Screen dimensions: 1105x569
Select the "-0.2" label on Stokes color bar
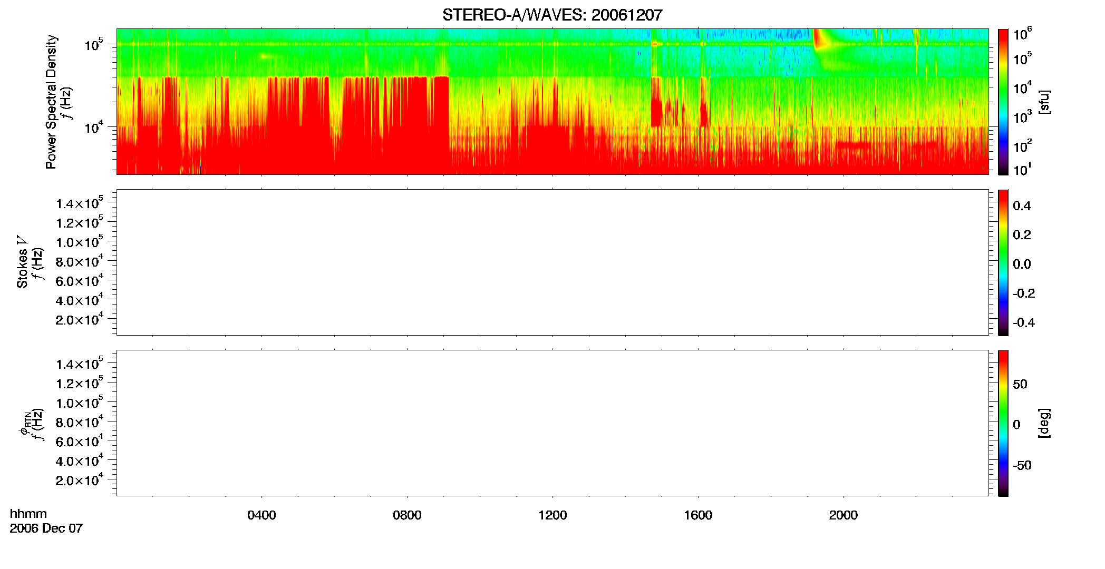click(1024, 293)
